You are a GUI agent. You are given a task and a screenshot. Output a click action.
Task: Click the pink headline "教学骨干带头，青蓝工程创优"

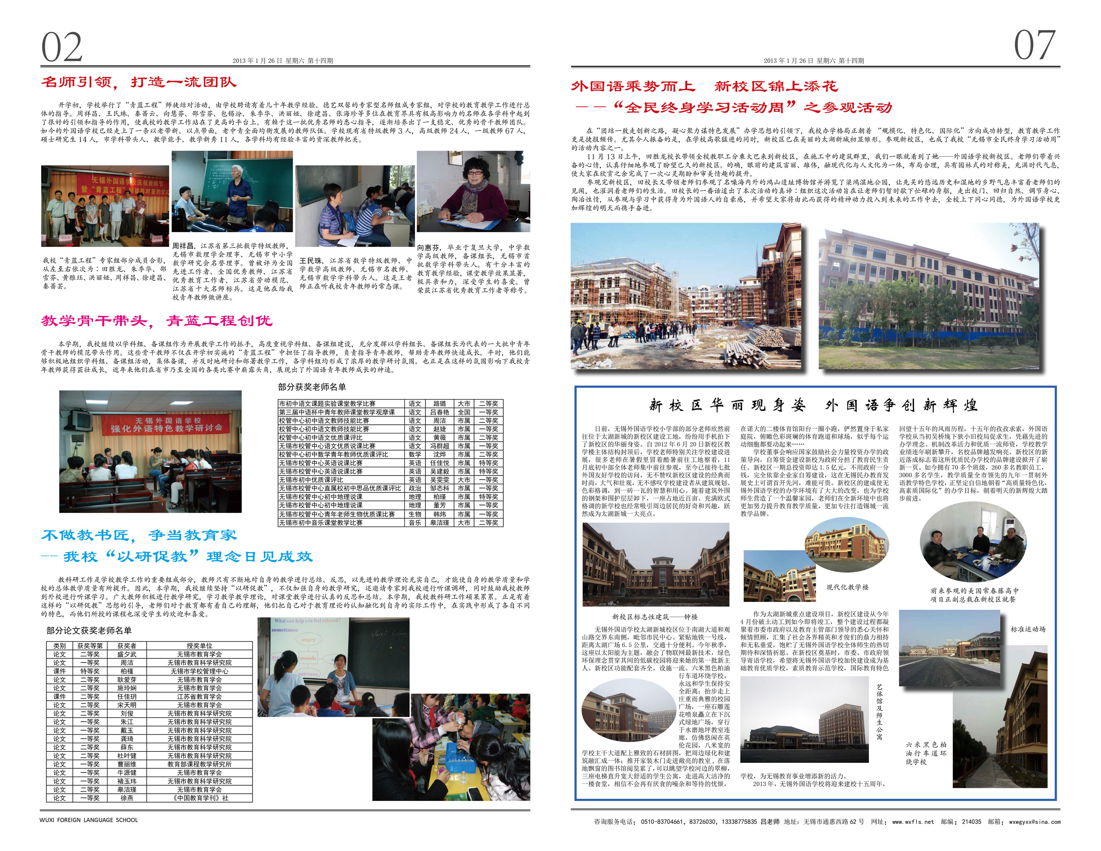pyautogui.click(x=157, y=321)
